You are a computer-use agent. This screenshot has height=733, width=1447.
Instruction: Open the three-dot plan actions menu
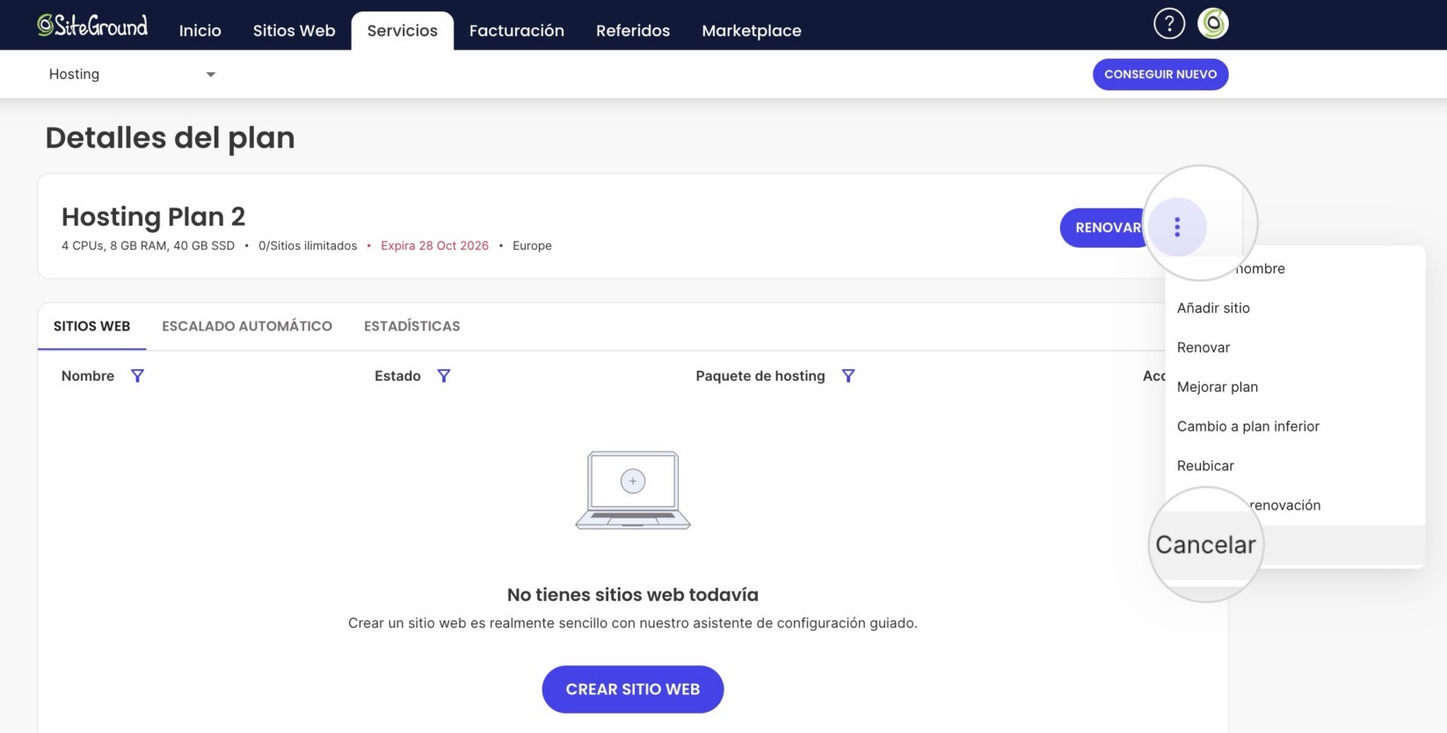click(1177, 228)
